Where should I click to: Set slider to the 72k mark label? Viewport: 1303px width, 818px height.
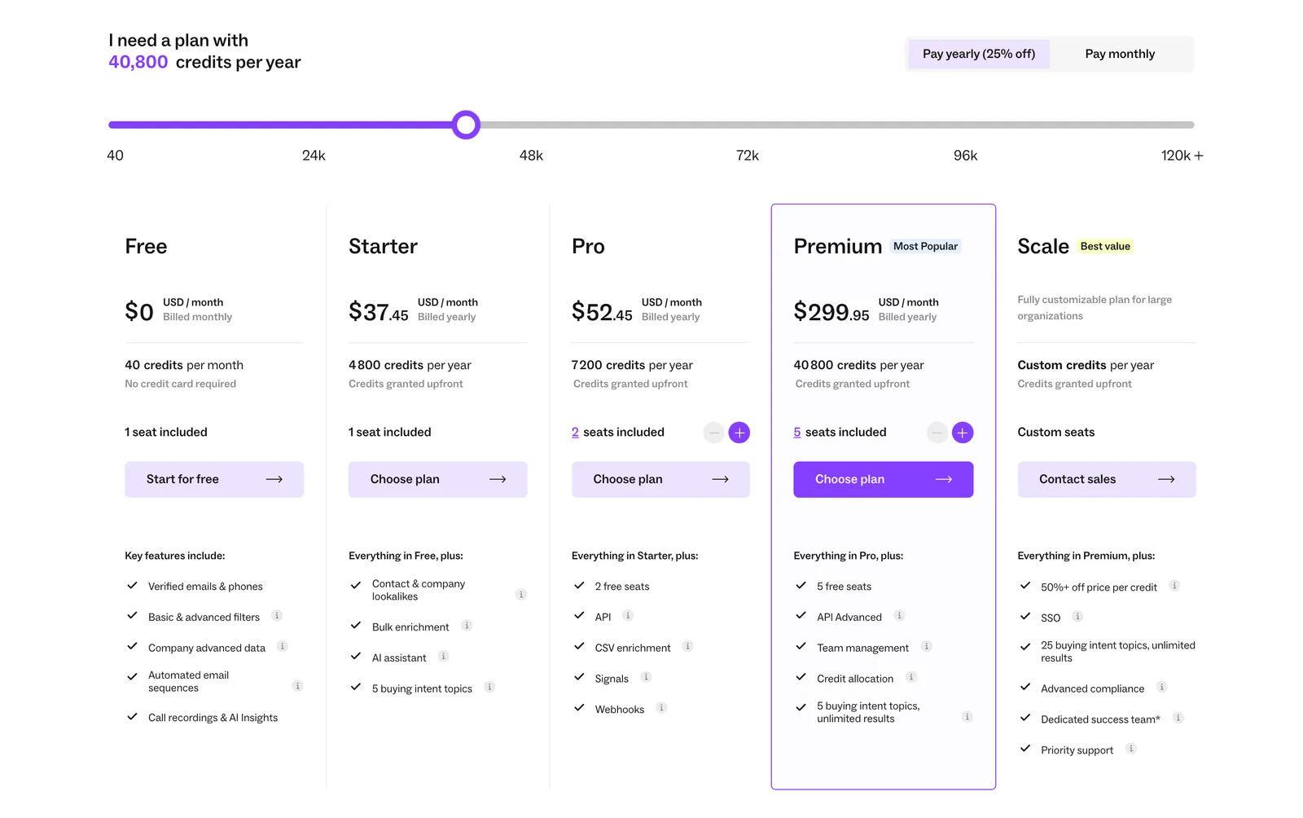[747, 156]
